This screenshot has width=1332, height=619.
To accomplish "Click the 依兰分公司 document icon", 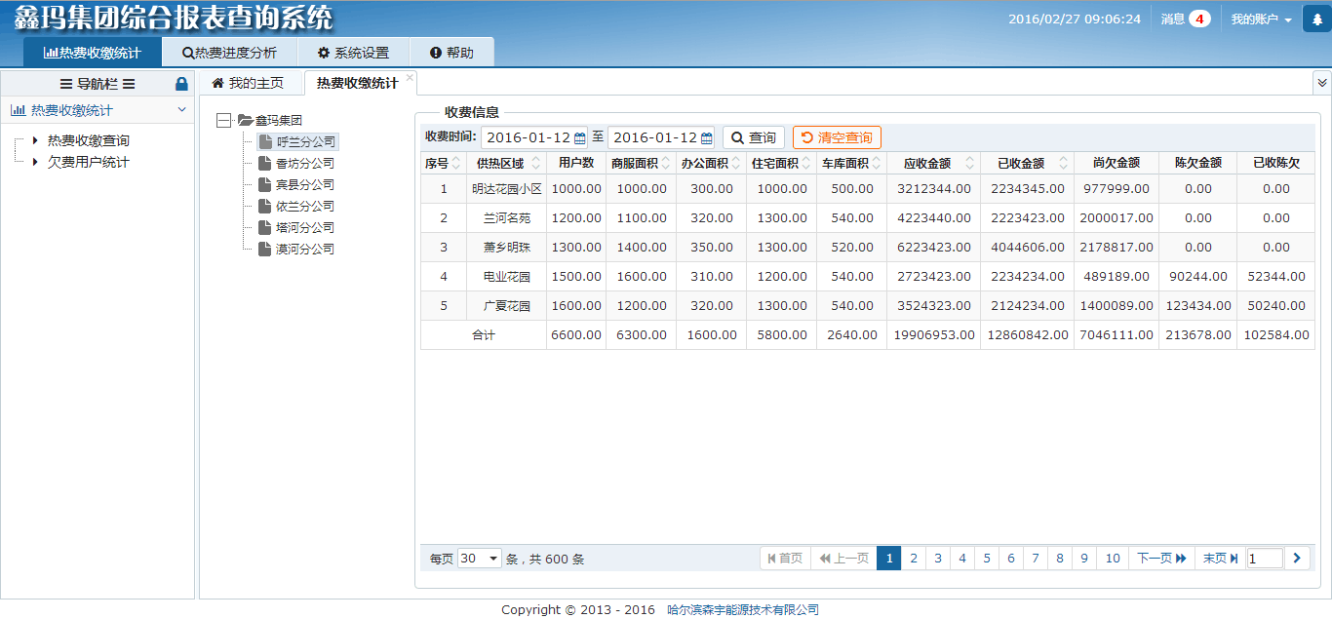I will tap(264, 206).
